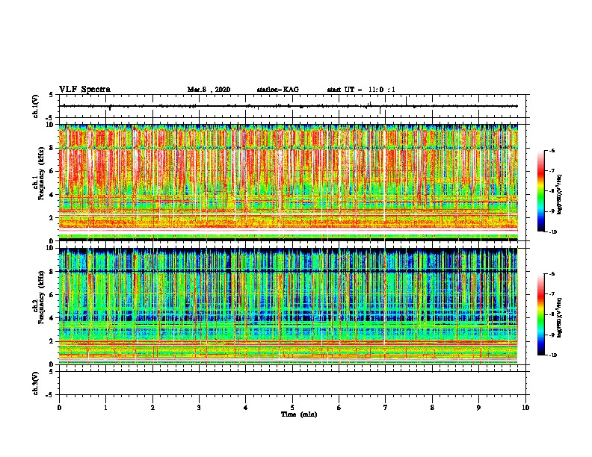The height and width of the screenshot is (457, 592).
Task: Click the "station=KAG" header label
Action: [x=278, y=90]
